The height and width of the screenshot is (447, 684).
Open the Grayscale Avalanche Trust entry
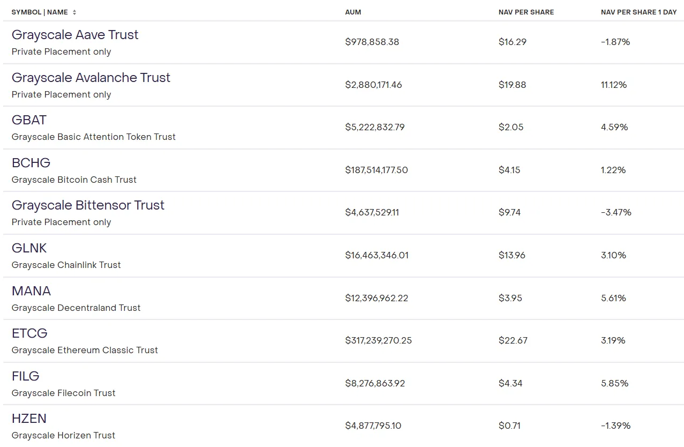[x=91, y=78]
